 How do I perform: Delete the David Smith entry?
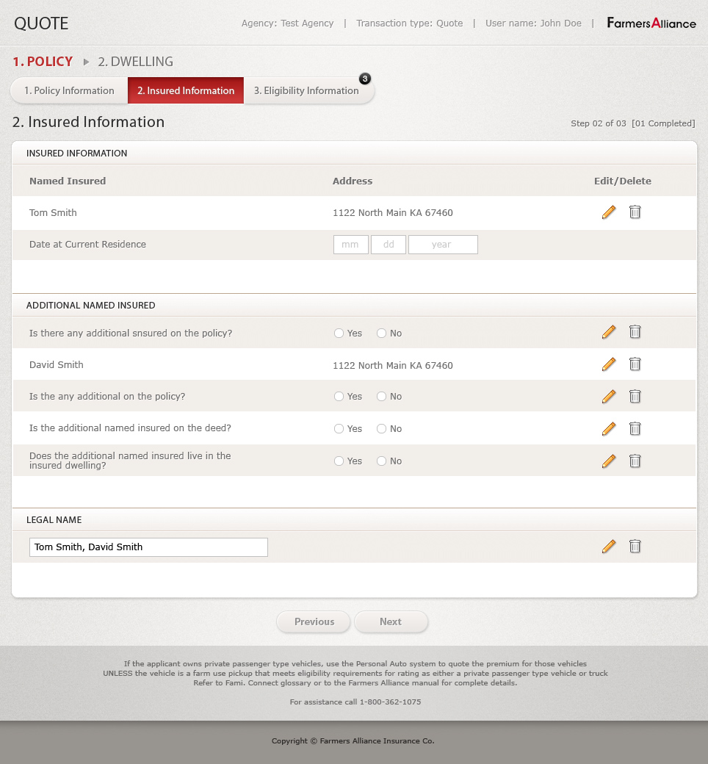(635, 364)
